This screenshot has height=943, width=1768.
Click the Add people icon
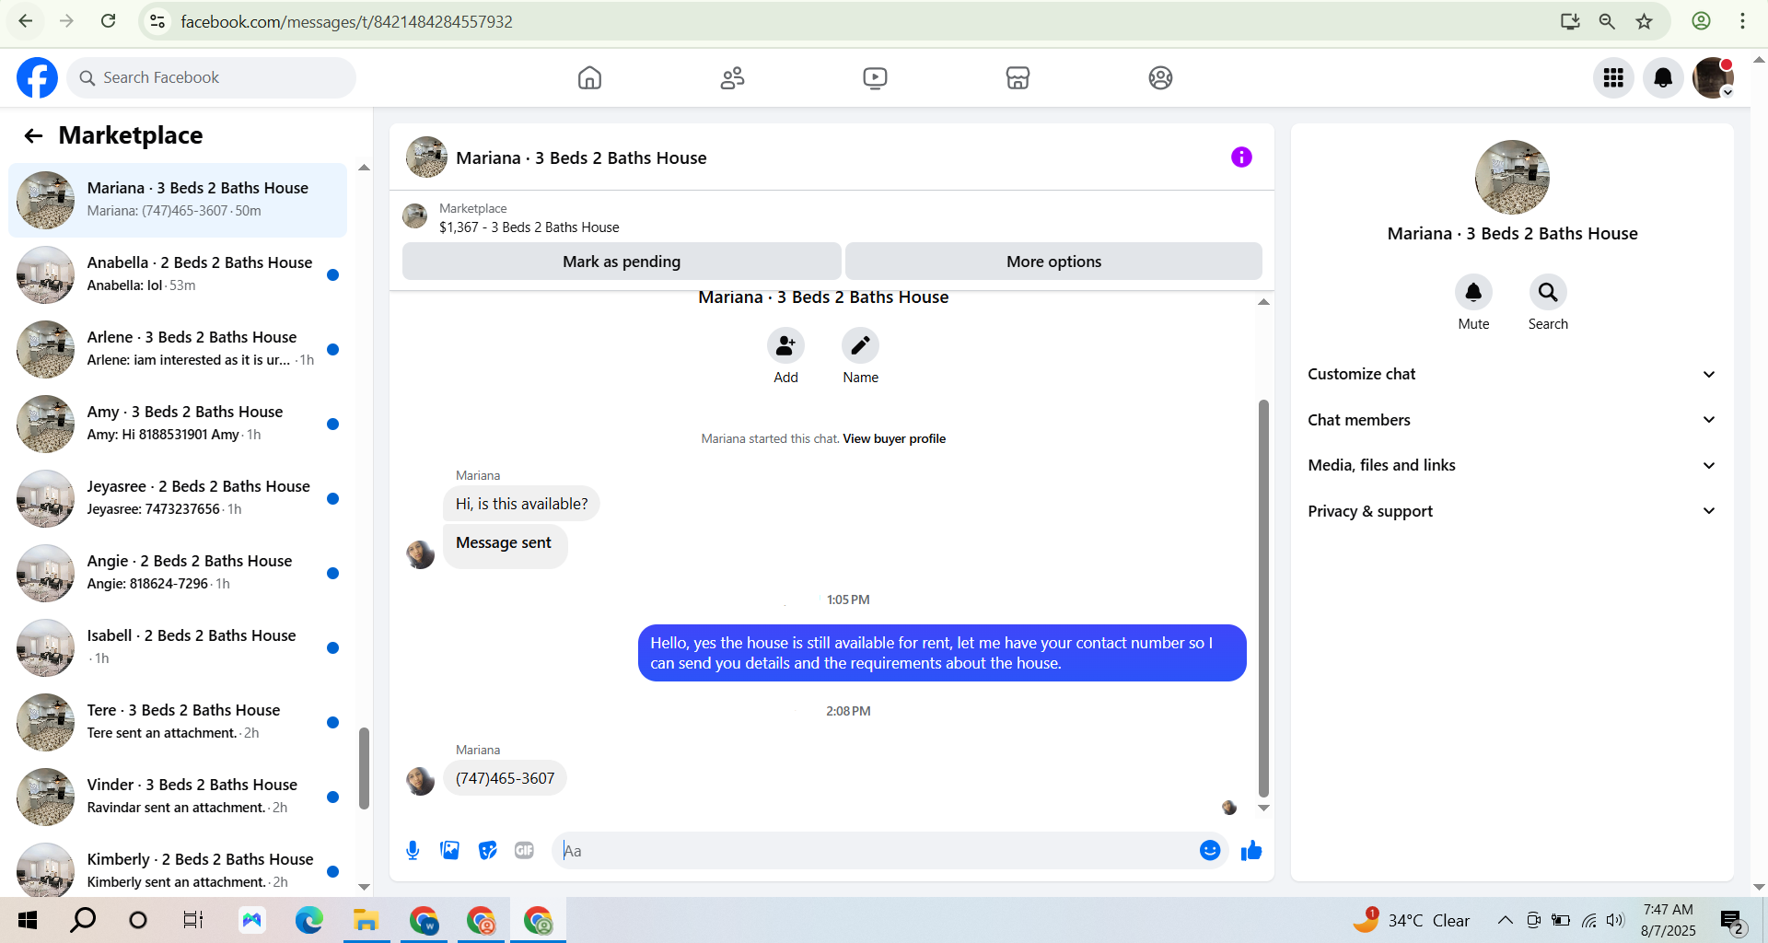tap(785, 345)
